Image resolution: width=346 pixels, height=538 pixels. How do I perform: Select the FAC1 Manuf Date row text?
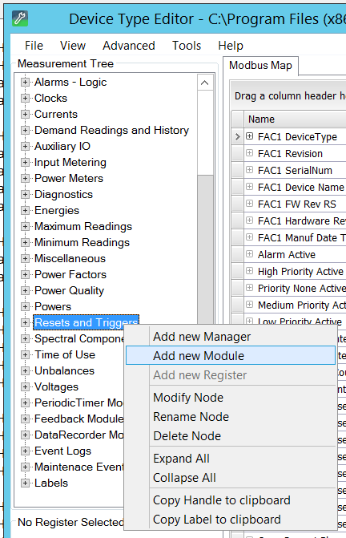[302, 238]
